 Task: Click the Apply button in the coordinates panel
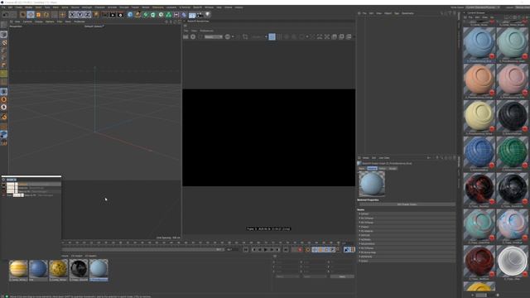pyautogui.click(x=342, y=276)
